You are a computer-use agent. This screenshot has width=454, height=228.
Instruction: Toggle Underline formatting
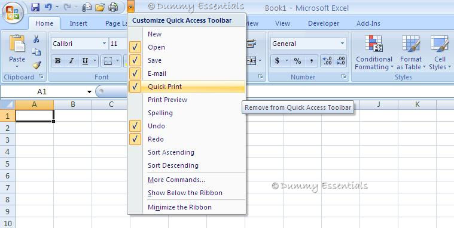(x=85, y=61)
